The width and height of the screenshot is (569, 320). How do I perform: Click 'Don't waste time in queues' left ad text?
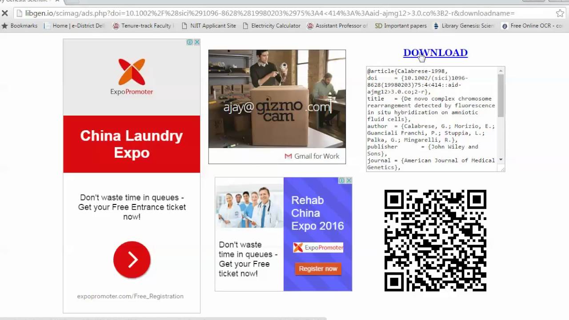pyautogui.click(x=132, y=207)
